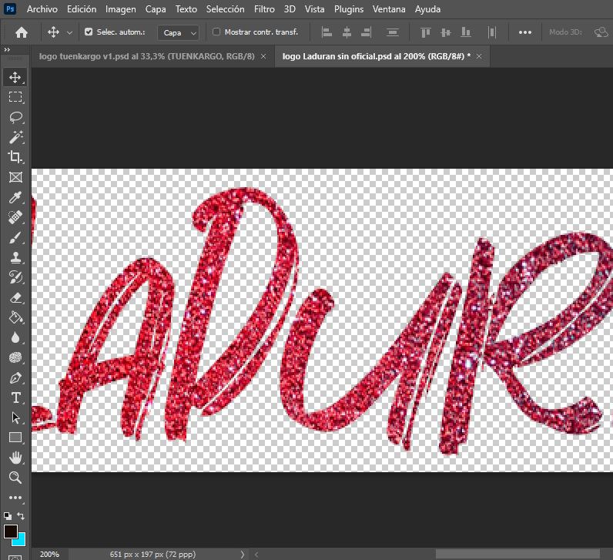
Task: Select the Crop tool
Action: [x=15, y=157]
